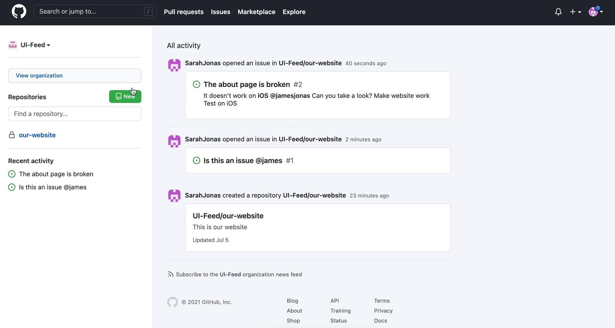
Task: Open the Status link in footer
Action: click(x=338, y=321)
